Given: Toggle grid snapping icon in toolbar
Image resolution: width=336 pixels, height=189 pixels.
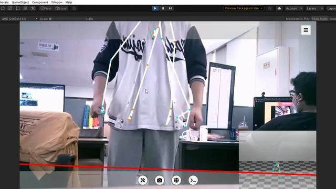Looking at the screenshot, I should coord(74,8).
